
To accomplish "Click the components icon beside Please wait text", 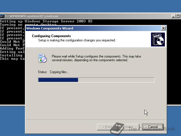I will click(42, 58).
